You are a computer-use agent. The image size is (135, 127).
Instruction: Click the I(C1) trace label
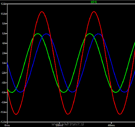click(x=94, y=2)
